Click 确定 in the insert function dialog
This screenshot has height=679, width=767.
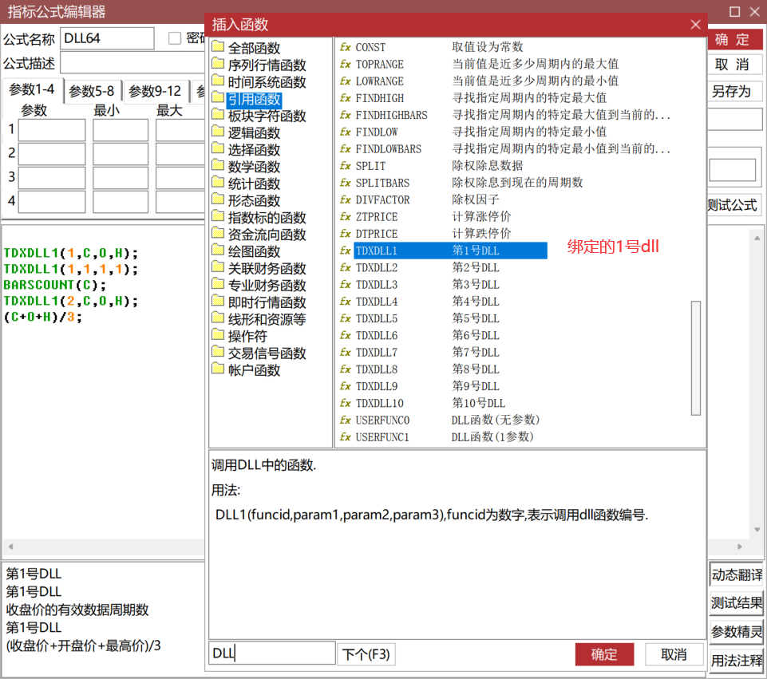pyautogui.click(x=604, y=654)
